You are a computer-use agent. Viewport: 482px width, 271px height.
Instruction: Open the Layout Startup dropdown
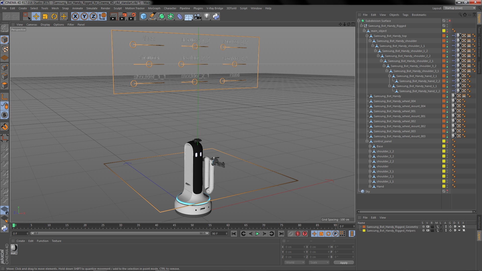coord(459,8)
